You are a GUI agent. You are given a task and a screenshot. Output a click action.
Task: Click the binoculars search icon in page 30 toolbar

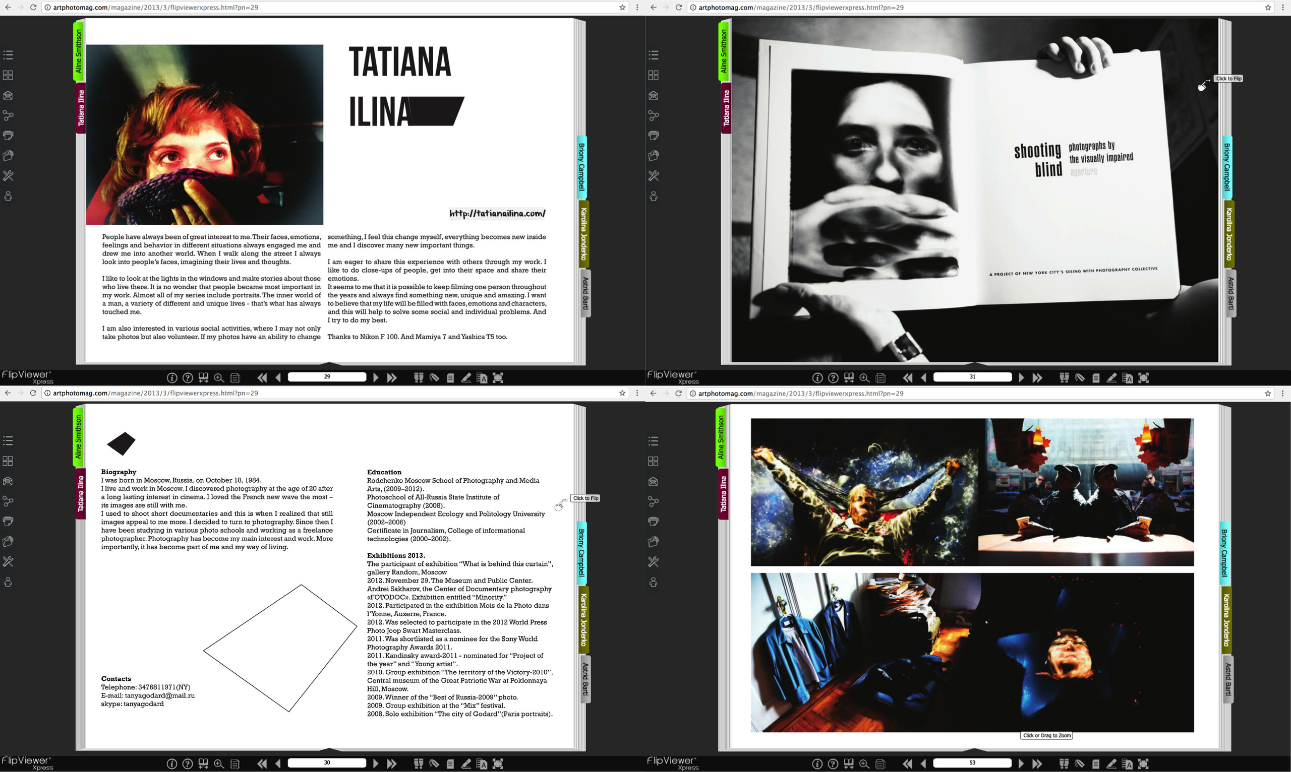[x=419, y=763]
